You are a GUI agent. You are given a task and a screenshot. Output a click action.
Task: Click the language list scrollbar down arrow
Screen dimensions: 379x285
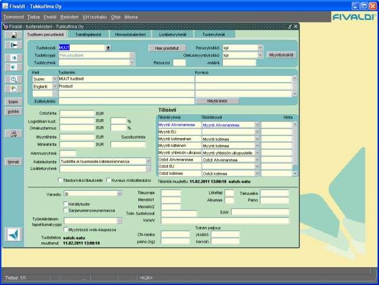point(294,94)
